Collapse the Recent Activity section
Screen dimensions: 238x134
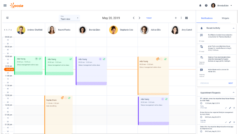[234, 28]
